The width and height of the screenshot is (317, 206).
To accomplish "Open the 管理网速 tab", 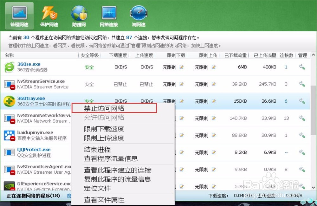I will click(x=19, y=16).
